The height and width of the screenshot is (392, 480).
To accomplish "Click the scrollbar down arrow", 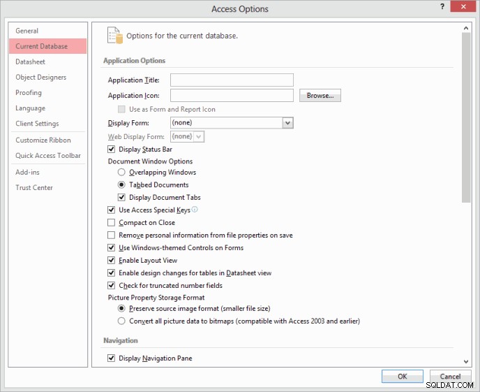I will (x=466, y=362).
